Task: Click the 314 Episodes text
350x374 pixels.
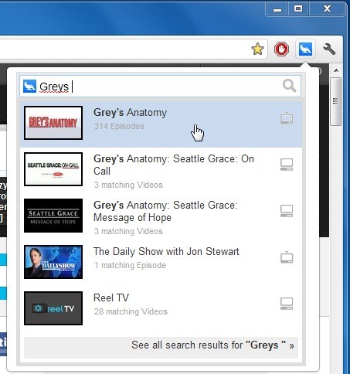Action: [119, 126]
